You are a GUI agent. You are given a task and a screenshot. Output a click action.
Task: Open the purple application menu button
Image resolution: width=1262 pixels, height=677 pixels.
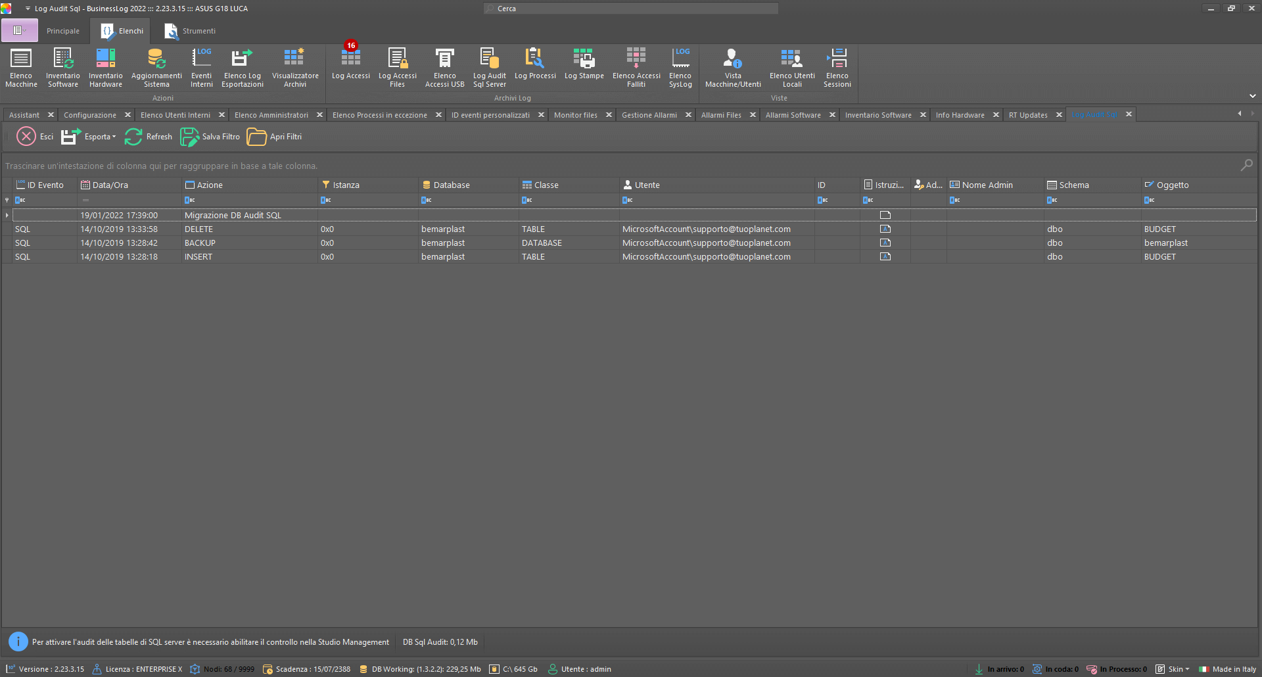pos(19,30)
